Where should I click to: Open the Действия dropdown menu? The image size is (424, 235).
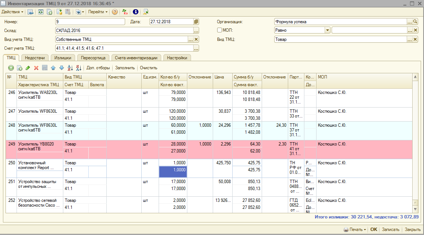13,12
